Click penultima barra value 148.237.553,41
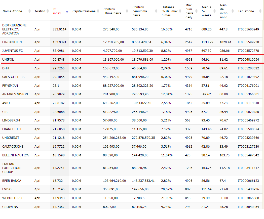Viewport: 264px width, 219px height. [143, 181]
